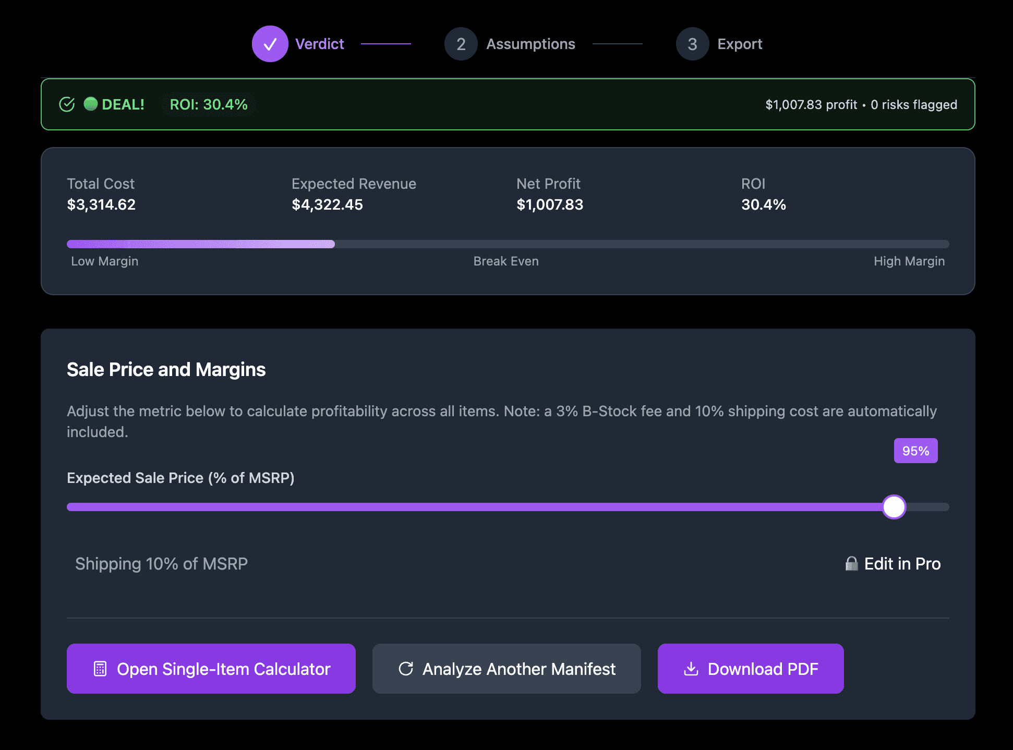
Task: Click the step 3 circle icon
Action: click(x=692, y=44)
